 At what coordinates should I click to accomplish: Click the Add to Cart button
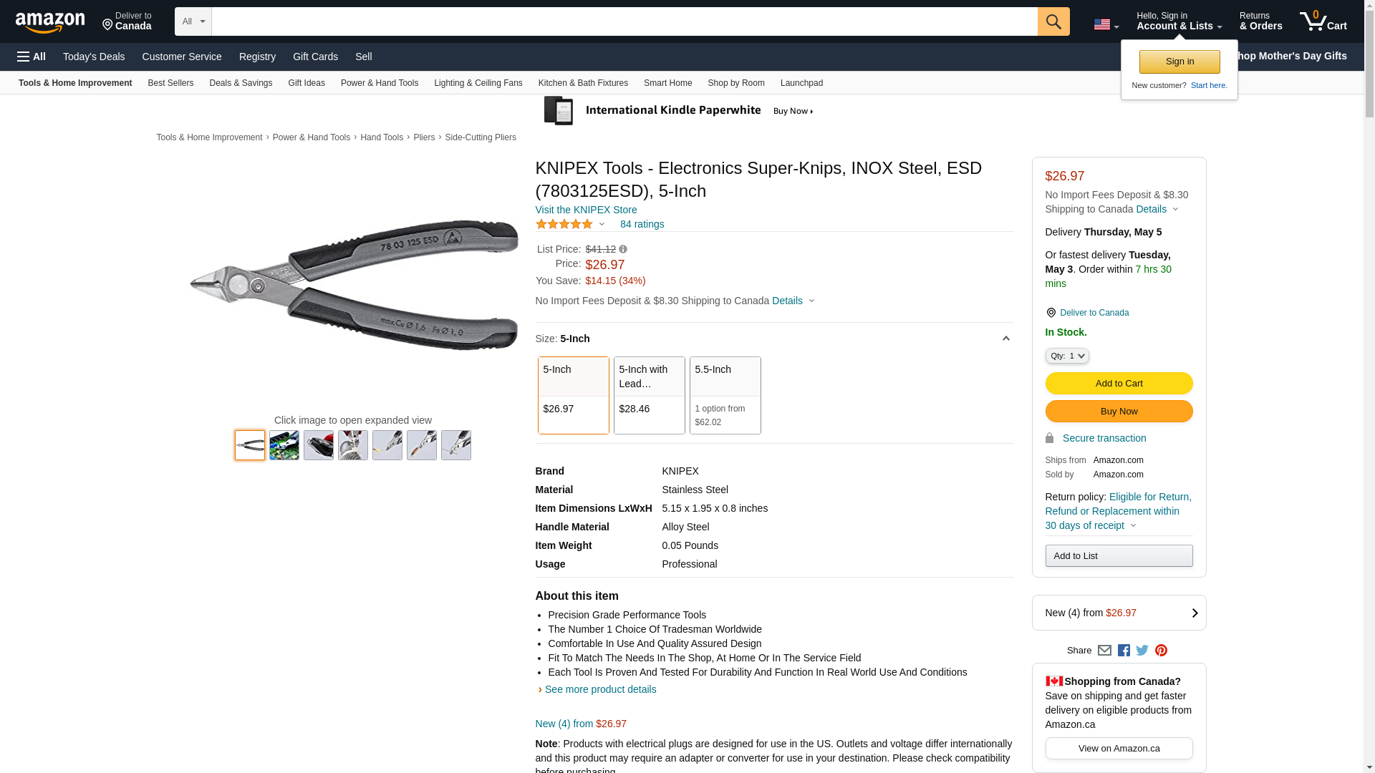(x=1119, y=384)
